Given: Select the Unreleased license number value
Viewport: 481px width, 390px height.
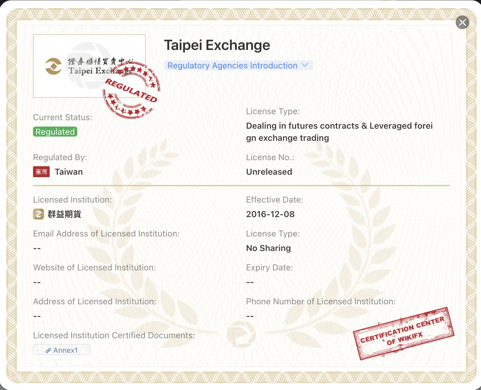Looking at the screenshot, I should pyautogui.click(x=269, y=172).
